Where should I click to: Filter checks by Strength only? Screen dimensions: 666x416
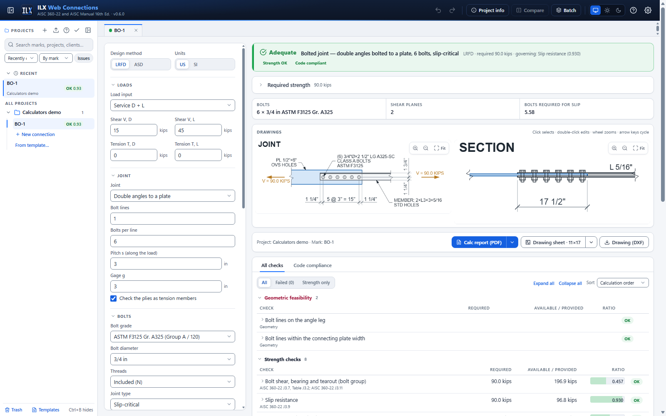[316, 282]
